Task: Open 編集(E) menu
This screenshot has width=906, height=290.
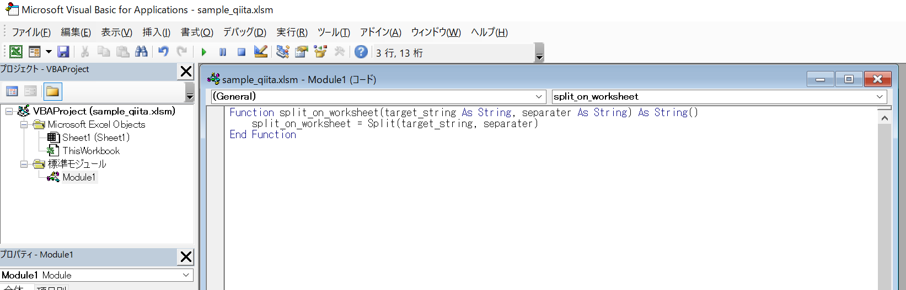Action: click(76, 32)
